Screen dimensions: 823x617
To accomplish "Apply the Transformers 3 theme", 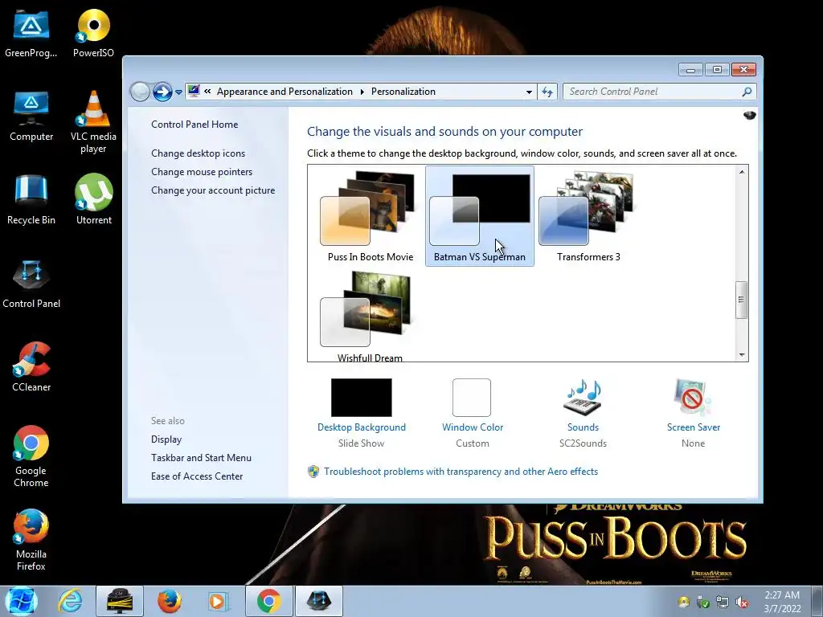I will coord(588,216).
